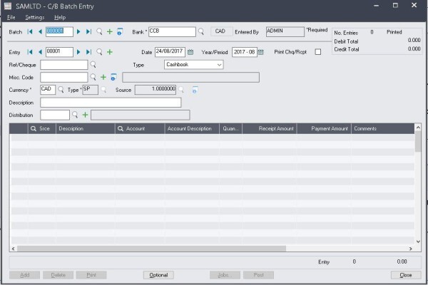Focus the Entry number field

(x=59, y=52)
